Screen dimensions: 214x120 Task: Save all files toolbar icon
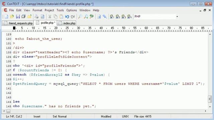pyautogui.click(x=24, y=17)
